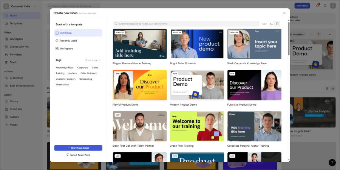Select the Synthesia template source

point(78,33)
